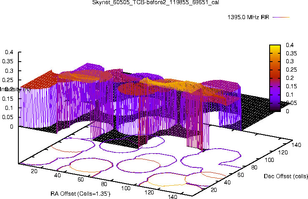Click the 80 tick on the Dec Offset axis
Screen dimensions: 308x199
[x=254, y=167]
